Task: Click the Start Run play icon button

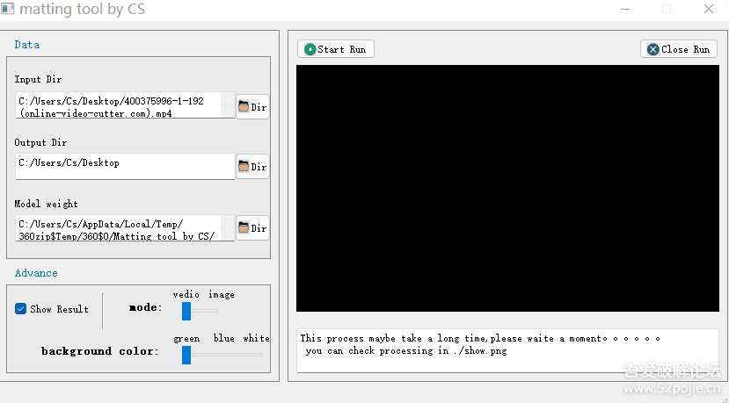Action: (x=336, y=49)
